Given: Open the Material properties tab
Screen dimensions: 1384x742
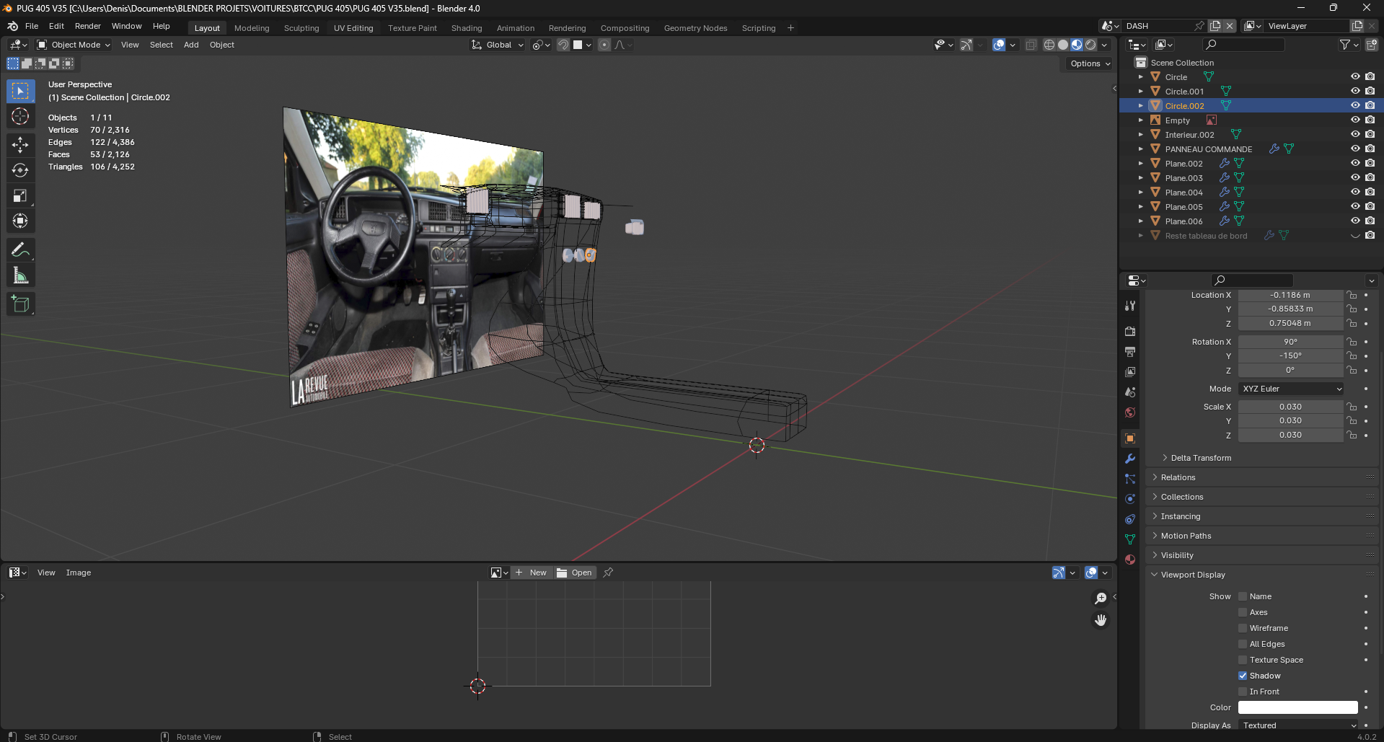Looking at the screenshot, I should [1130, 560].
